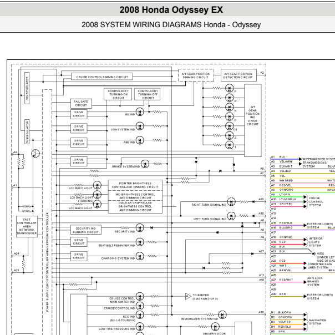Click the 10V REGULATOR block
Viewport: 335px width, 335px height.
pos(27,88)
